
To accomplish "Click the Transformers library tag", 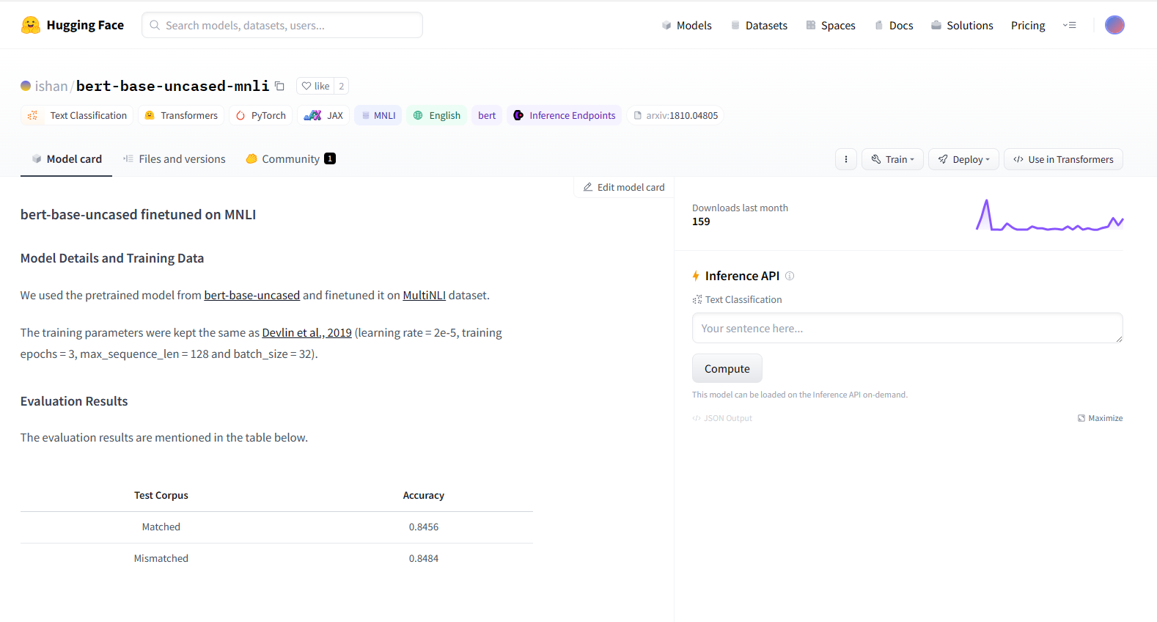I will (181, 115).
